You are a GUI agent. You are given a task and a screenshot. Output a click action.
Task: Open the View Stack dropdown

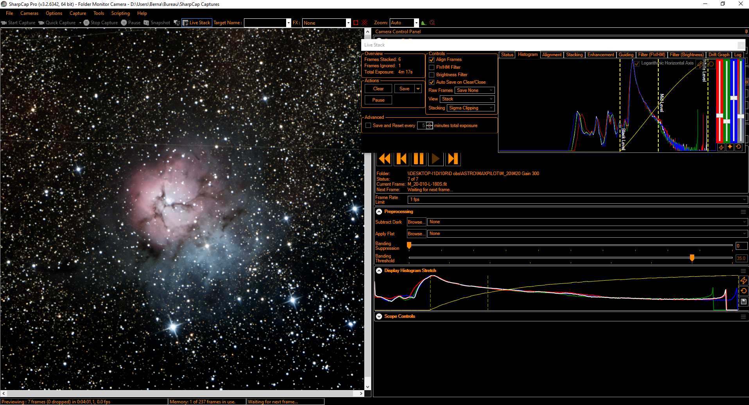[467, 99]
